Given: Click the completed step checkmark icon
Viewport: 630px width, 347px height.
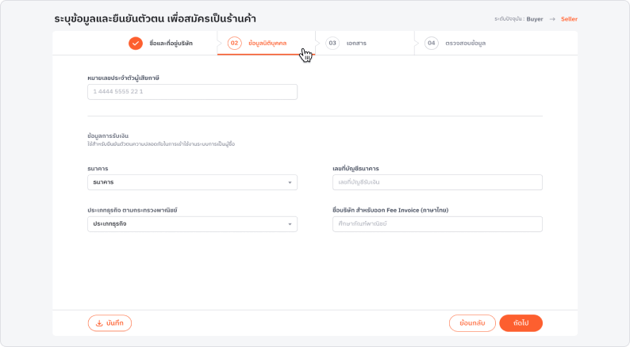Looking at the screenshot, I should point(136,43).
